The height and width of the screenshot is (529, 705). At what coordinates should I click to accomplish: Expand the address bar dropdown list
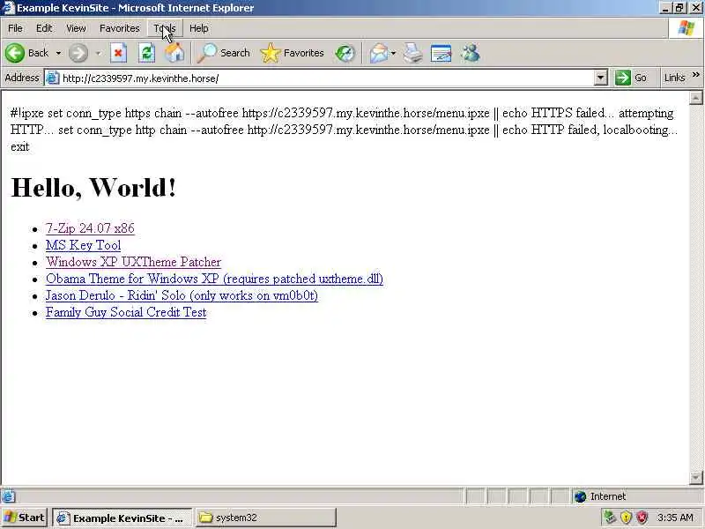[x=601, y=78]
